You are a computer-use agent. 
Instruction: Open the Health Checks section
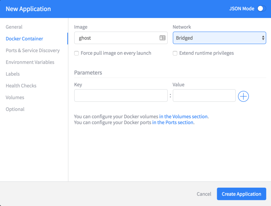coord(21,86)
